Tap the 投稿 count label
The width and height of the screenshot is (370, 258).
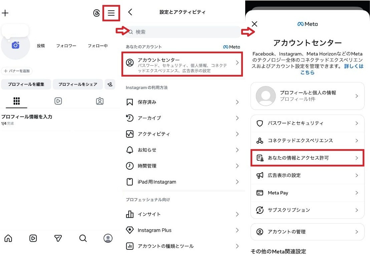coord(41,46)
